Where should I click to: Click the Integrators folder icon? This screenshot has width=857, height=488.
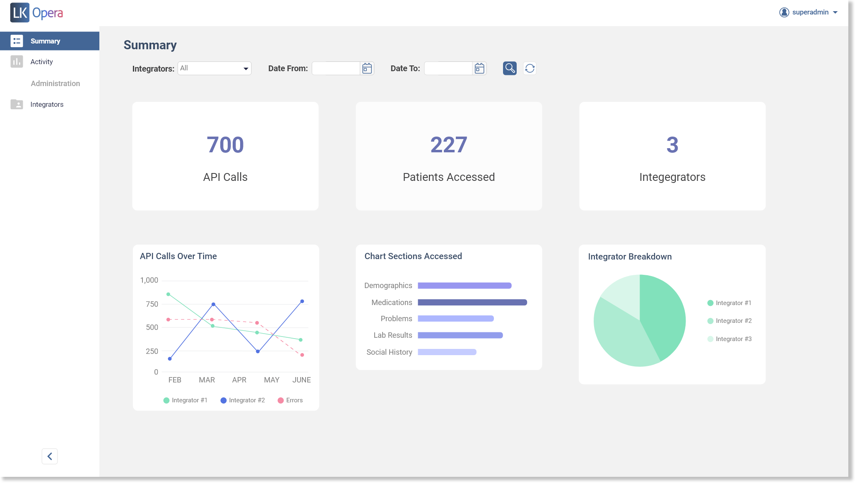point(17,104)
